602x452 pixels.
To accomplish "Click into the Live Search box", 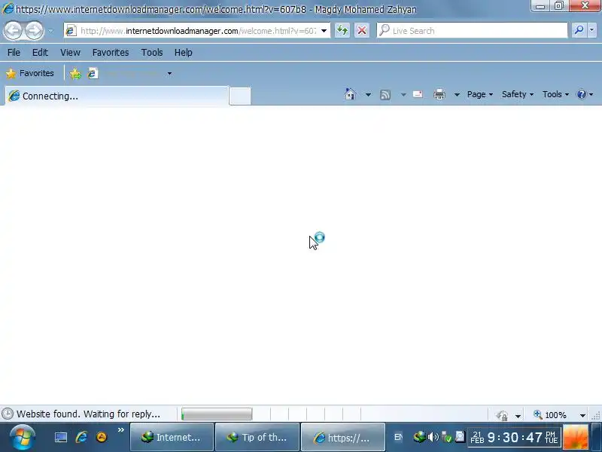I will pyautogui.click(x=473, y=31).
